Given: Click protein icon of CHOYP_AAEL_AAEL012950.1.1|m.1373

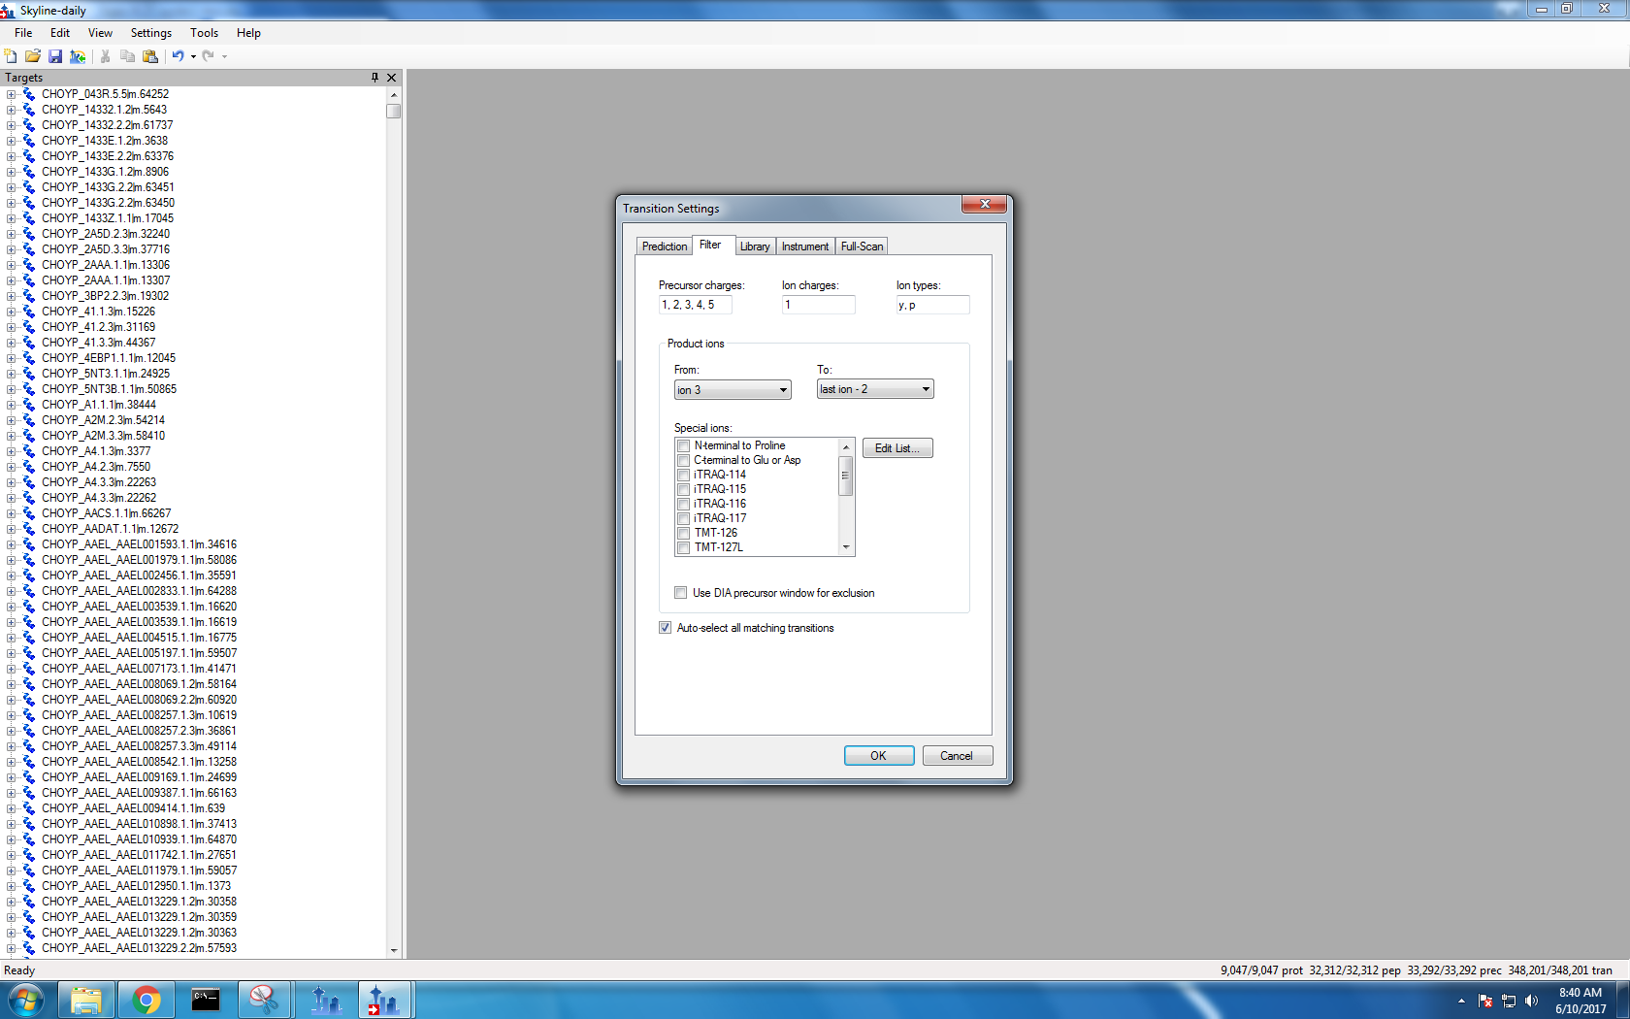Looking at the screenshot, I should [x=29, y=886].
